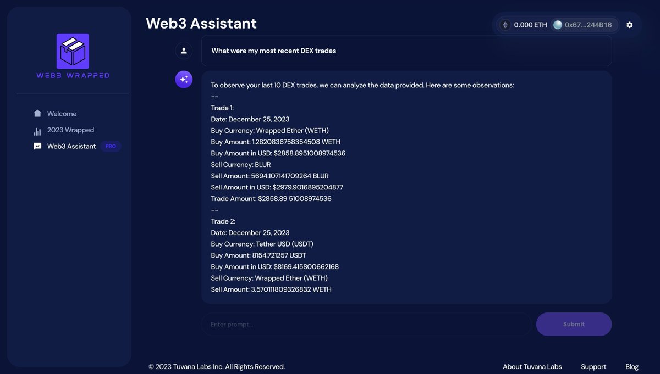Viewport: 660px width, 374px height.
Task: Click the WEB3 WRAPPED logo text
Action: [73, 75]
